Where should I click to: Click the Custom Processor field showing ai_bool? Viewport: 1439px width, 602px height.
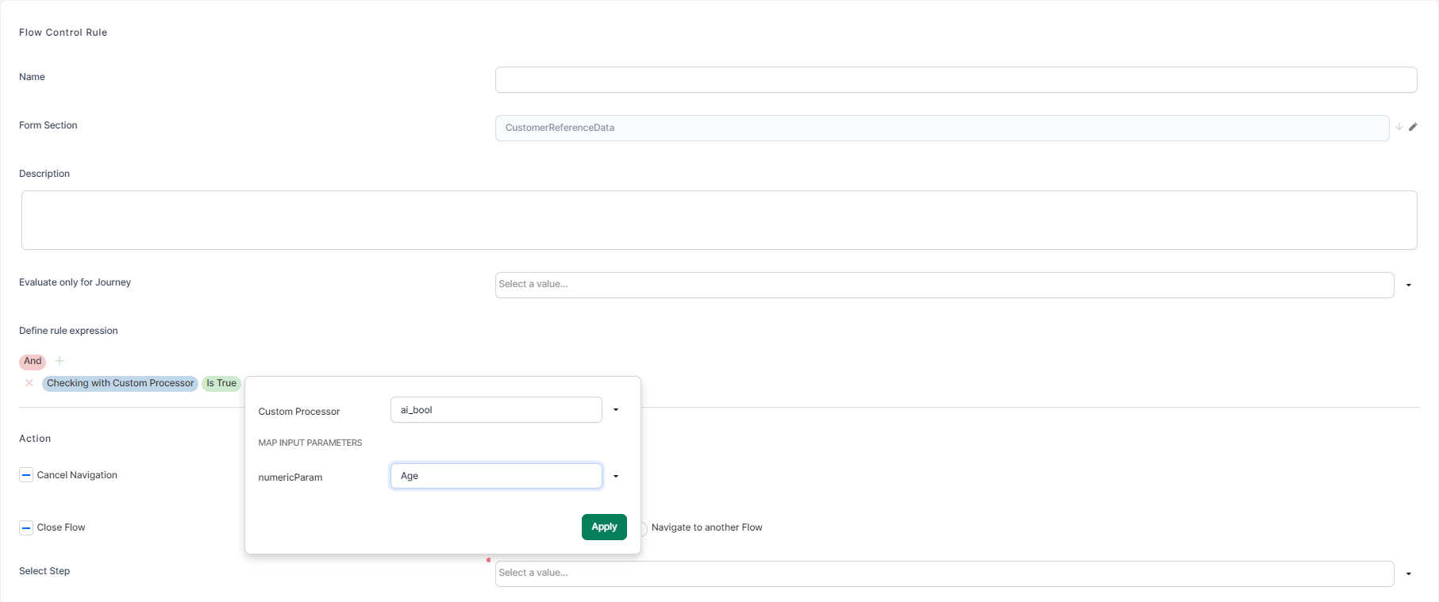pos(496,410)
